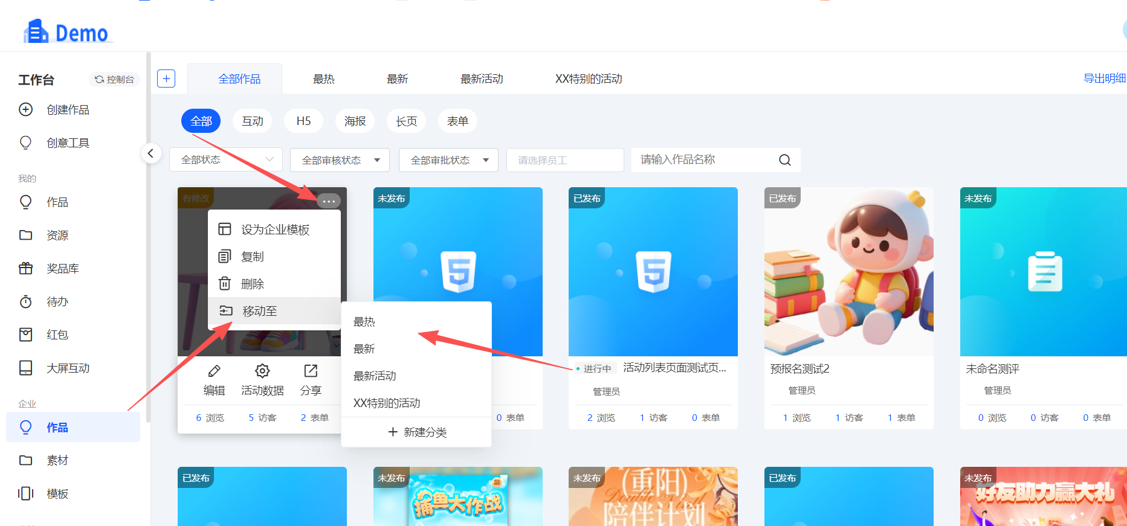Click the plus icon beside 全部作品 tab
This screenshot has height=526, width=1127.
click(166, 79)
